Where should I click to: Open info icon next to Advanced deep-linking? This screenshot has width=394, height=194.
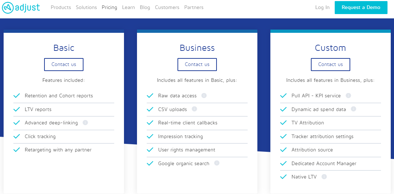[x=85, y=123]
